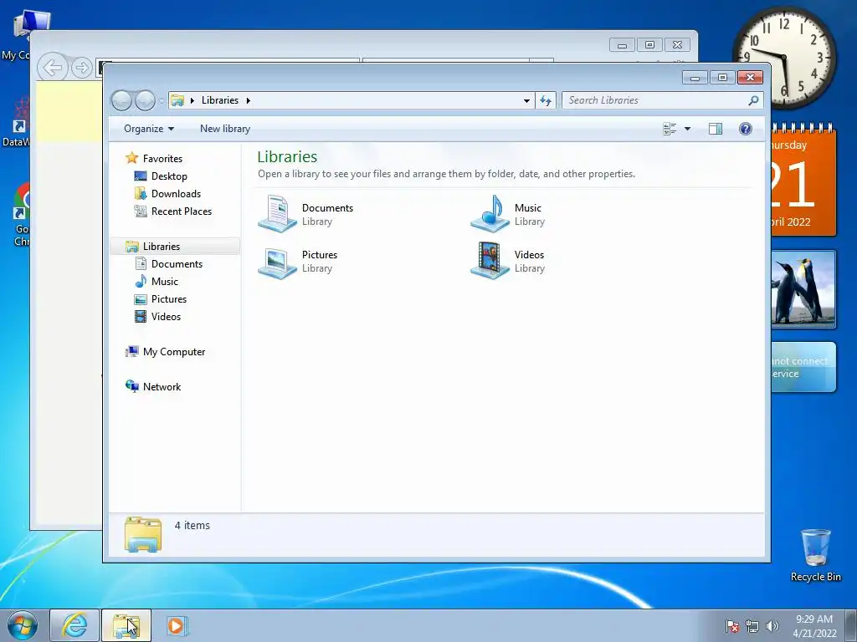Click the Change your view icon

670,129
